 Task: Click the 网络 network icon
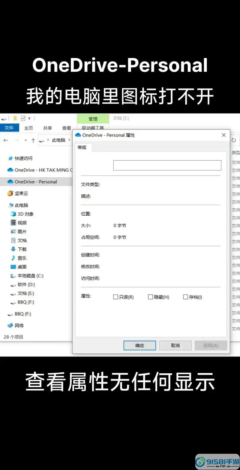click(x=10, y=325)
